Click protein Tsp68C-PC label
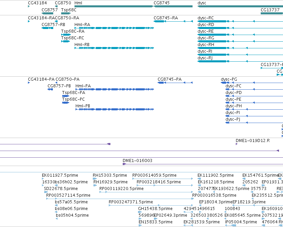Viewport: 283px width, 227px height. 73,99
